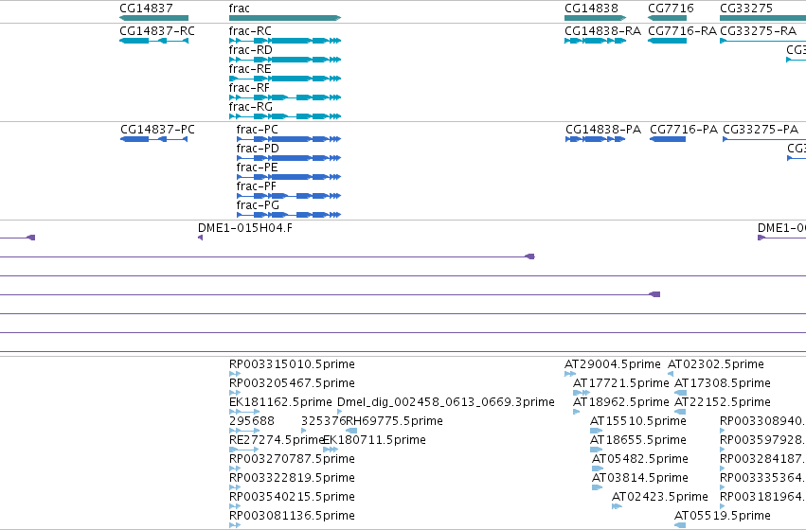Click the frac-PC protein feature
This screenshot has height=530, width=806.
(x=288, y=139)
